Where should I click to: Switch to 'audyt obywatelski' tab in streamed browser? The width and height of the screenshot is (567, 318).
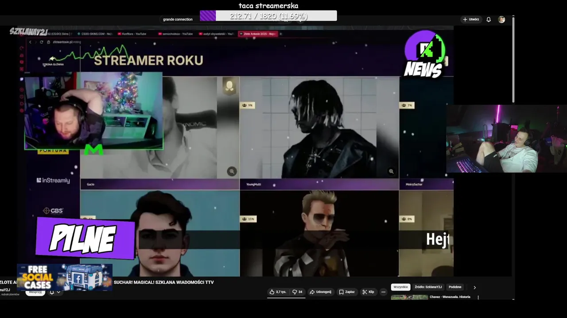point(216,34)
